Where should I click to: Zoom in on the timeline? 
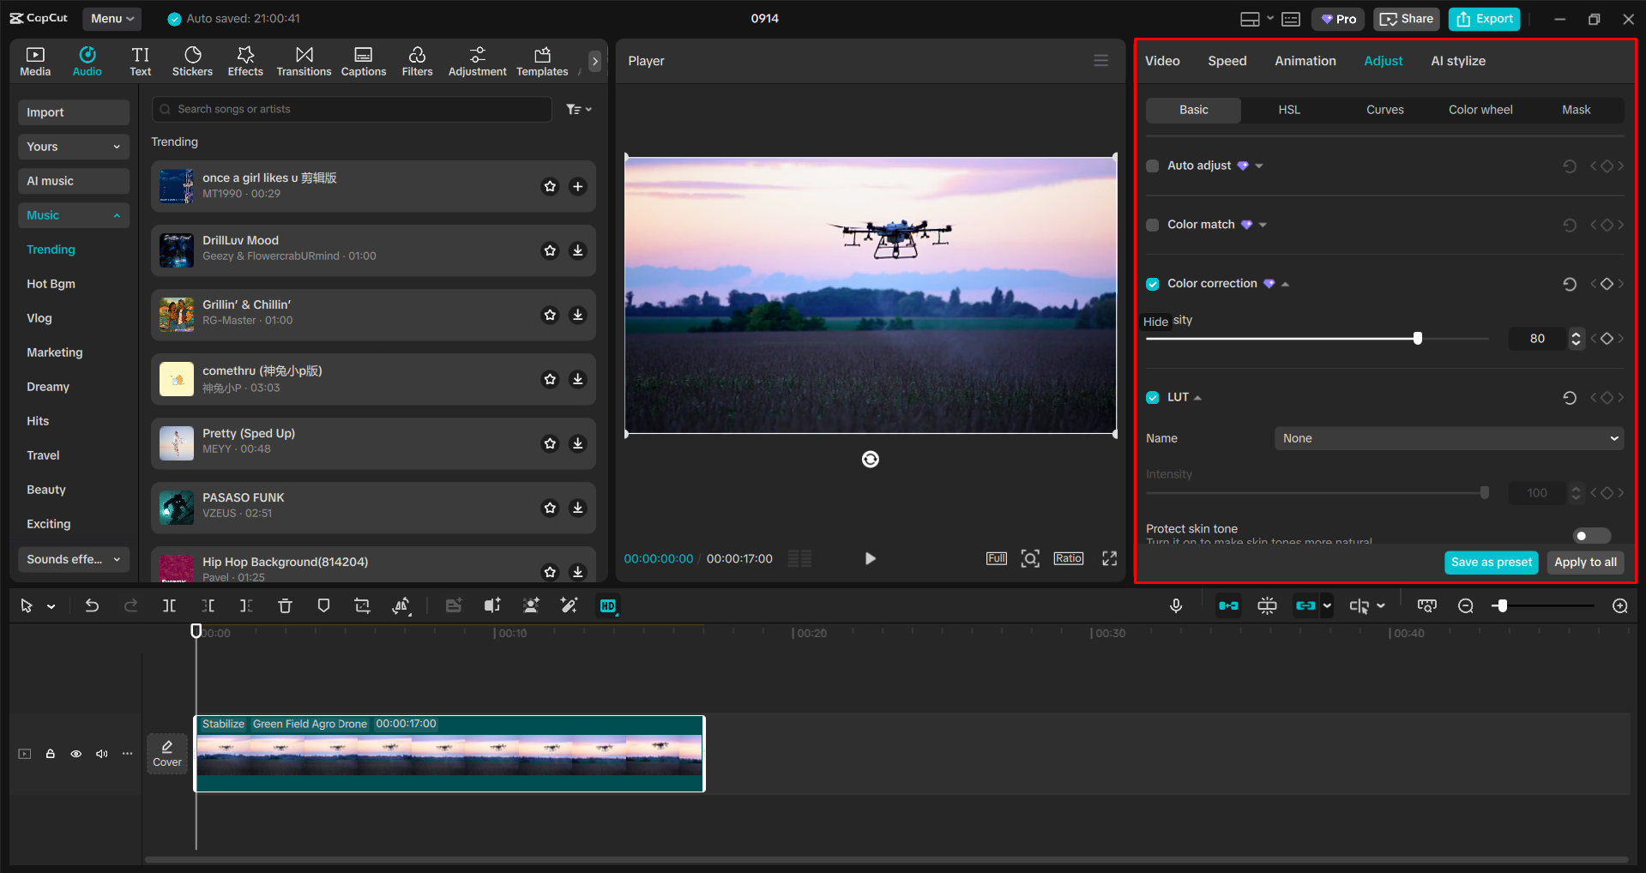(1619, 605)
